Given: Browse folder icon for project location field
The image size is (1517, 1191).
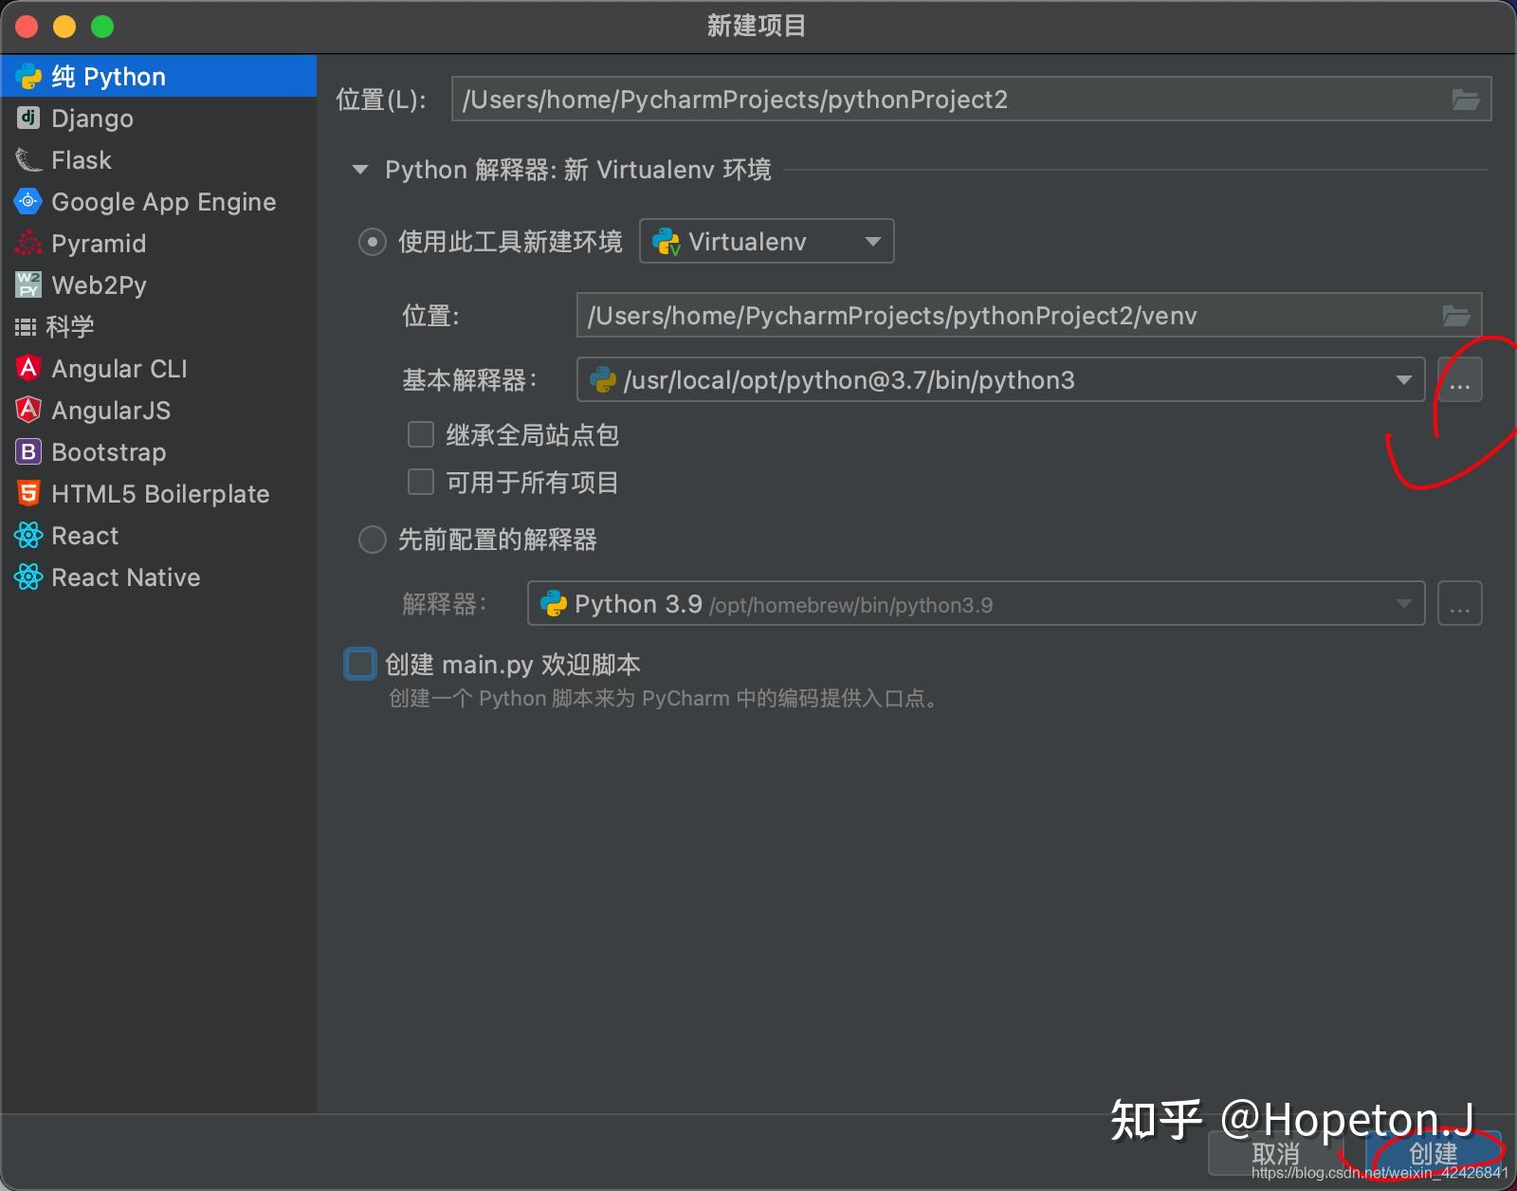Looking at the screenshot, I should tap(1466, 100).
